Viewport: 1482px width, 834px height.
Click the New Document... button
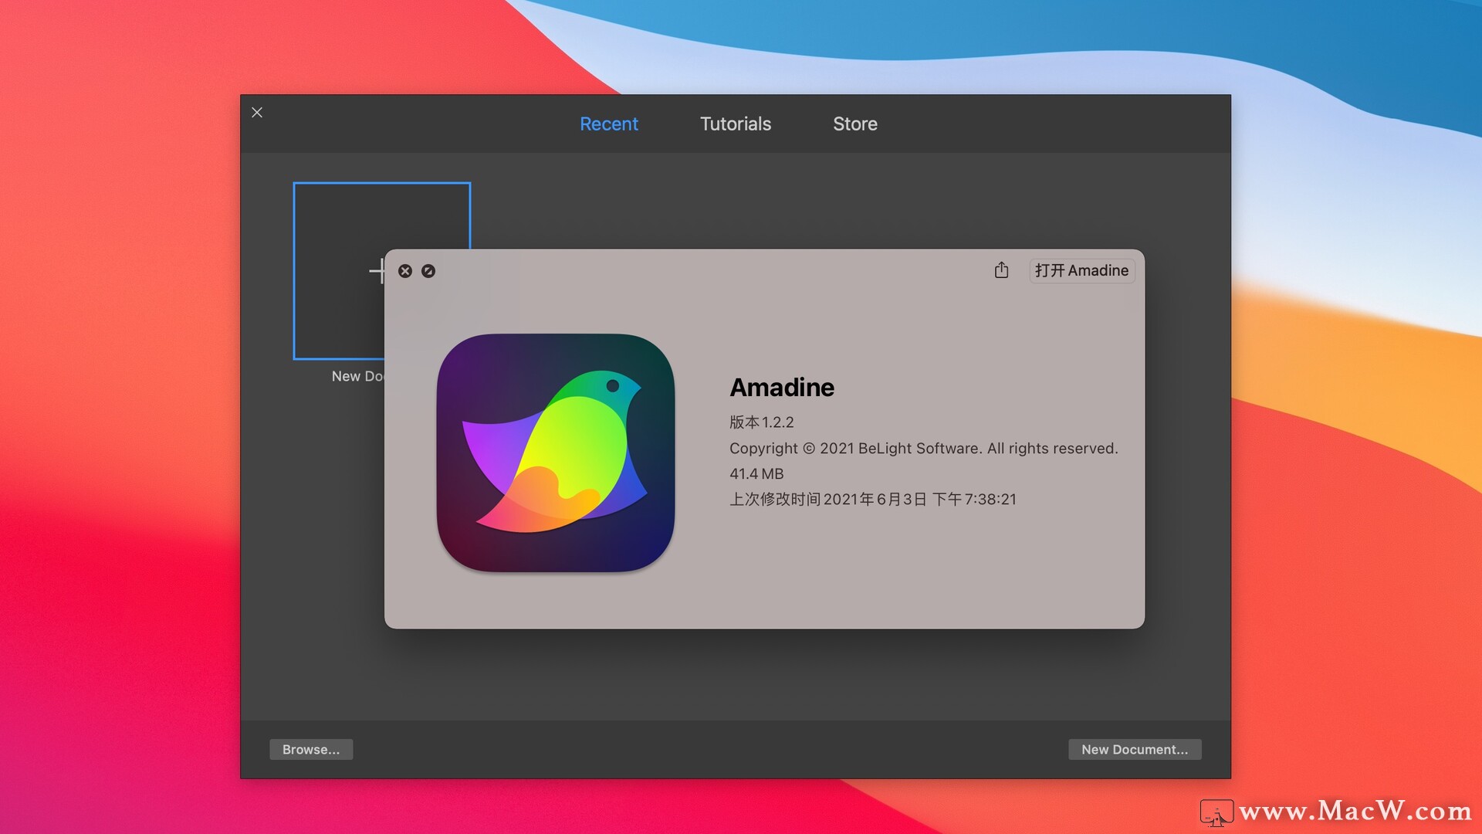pyautogui.click(x=1135, y=749)
